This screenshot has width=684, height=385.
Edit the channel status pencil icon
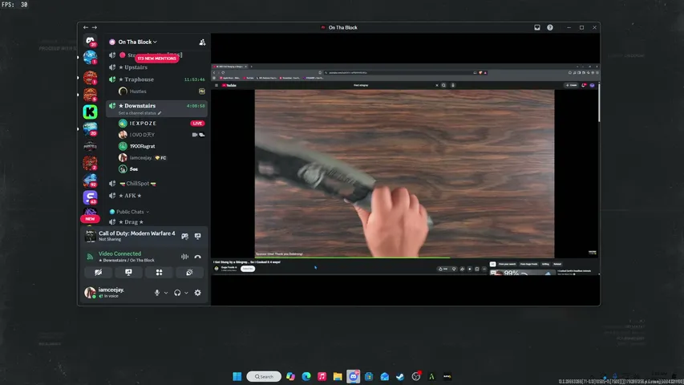pos(160,113)
